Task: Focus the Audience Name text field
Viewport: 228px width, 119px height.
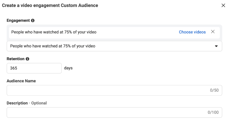Action: 105,90
